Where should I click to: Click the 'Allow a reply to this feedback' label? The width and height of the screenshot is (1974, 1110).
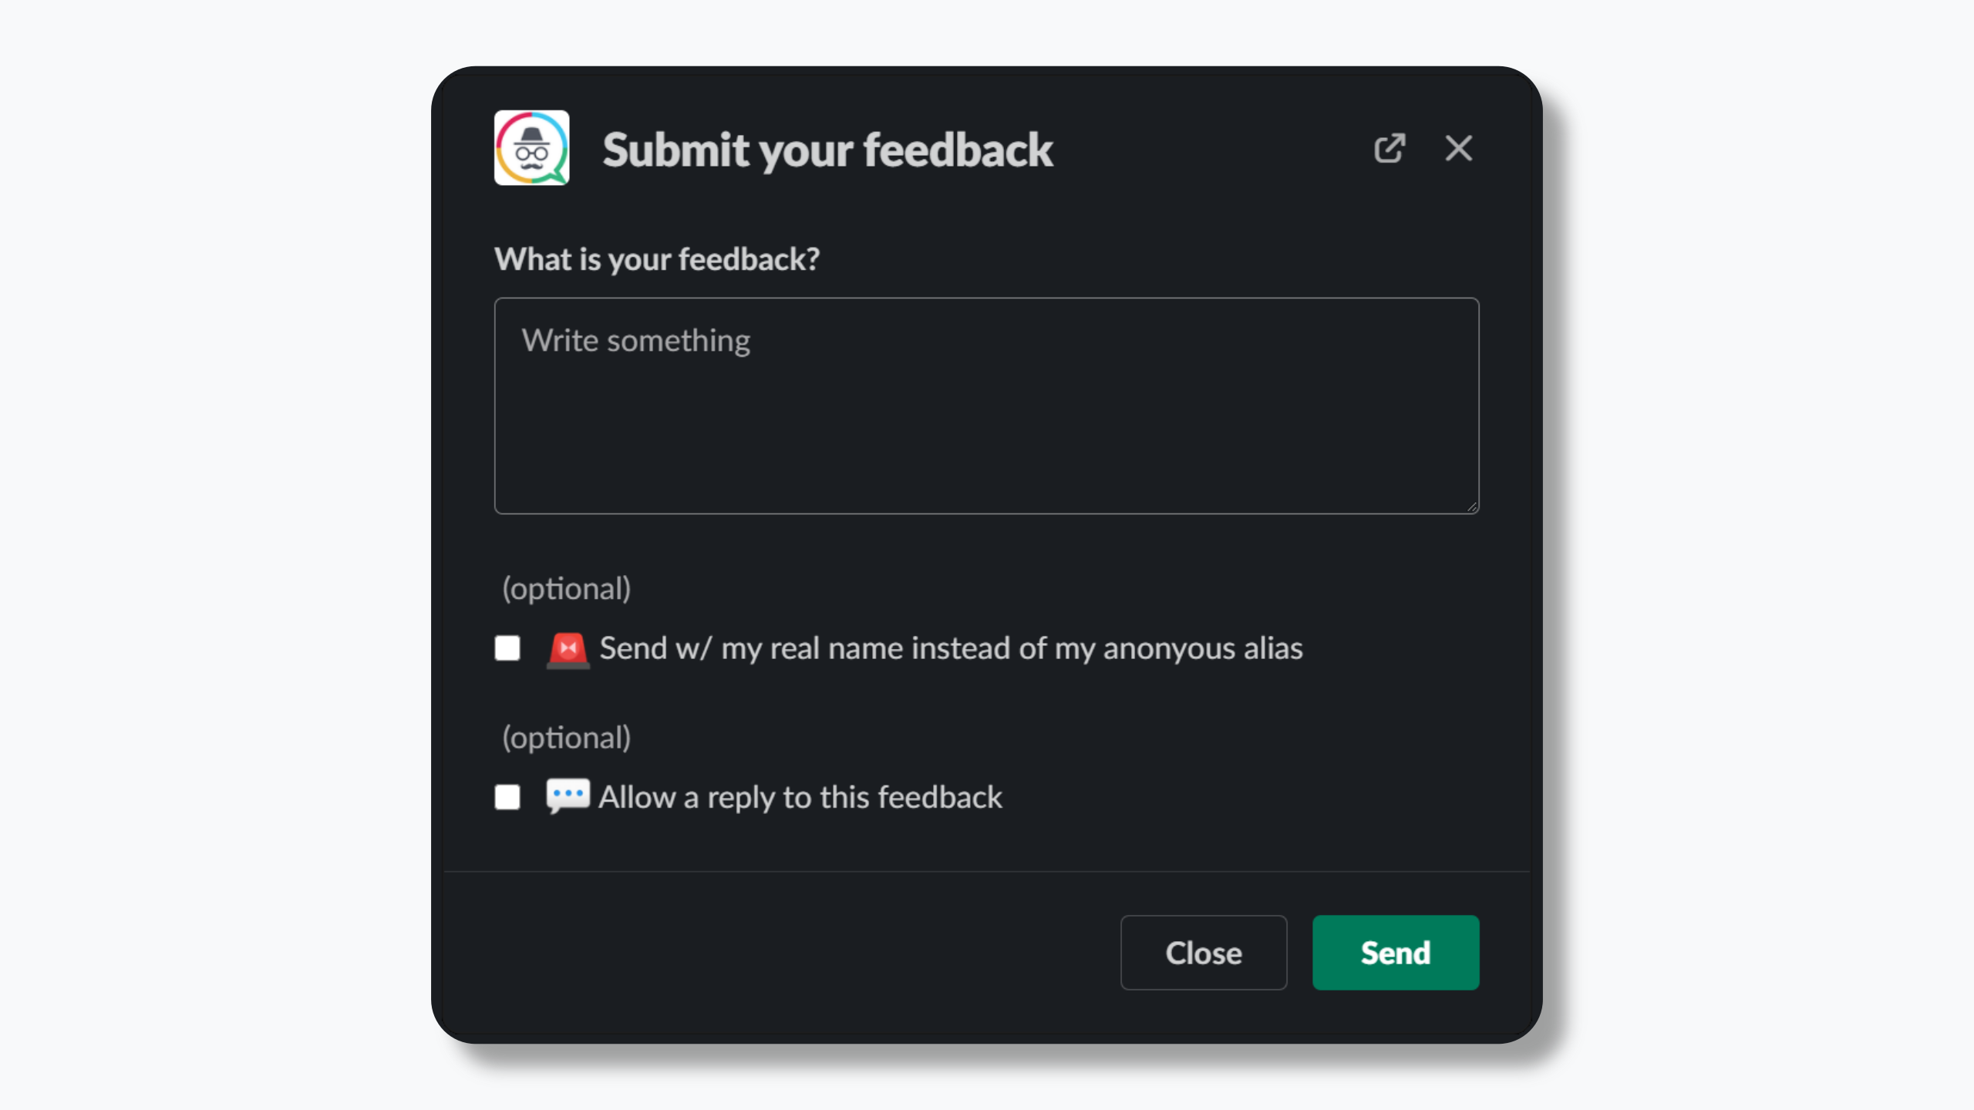pyautogui.click(x=800, y=797)
